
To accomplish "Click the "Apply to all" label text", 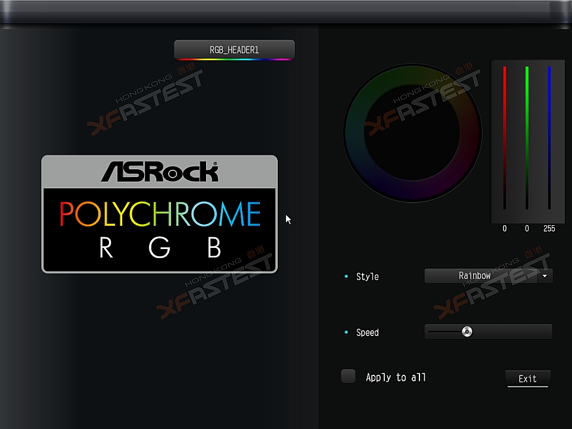I will point(396,377).
